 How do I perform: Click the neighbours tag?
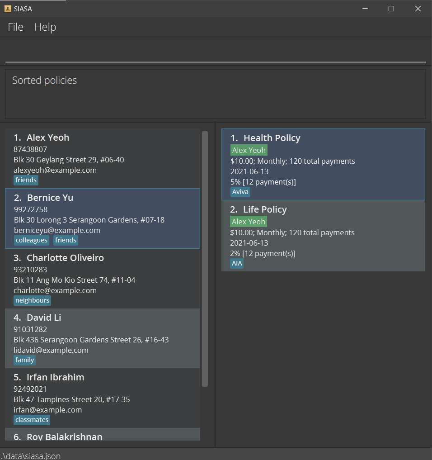pos(32,300)
